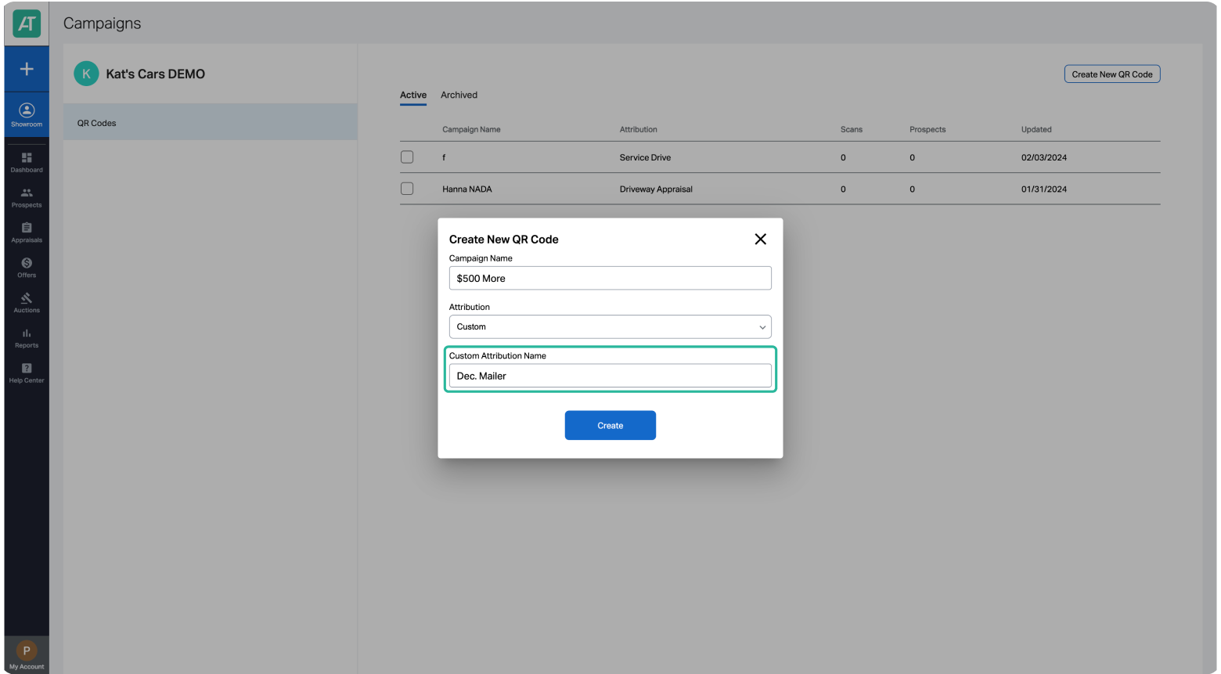Open Prospects in sidebar
This screenshot has width=1221, height=674.
27,197
